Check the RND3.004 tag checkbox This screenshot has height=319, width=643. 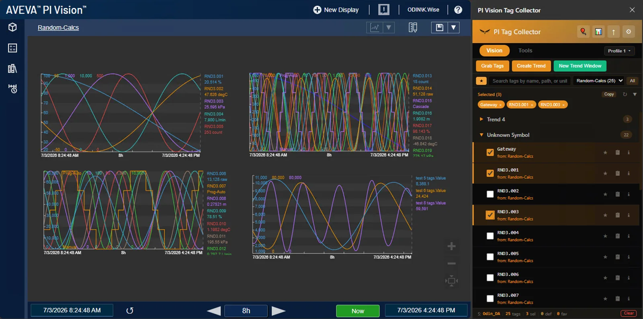[490, 236]
